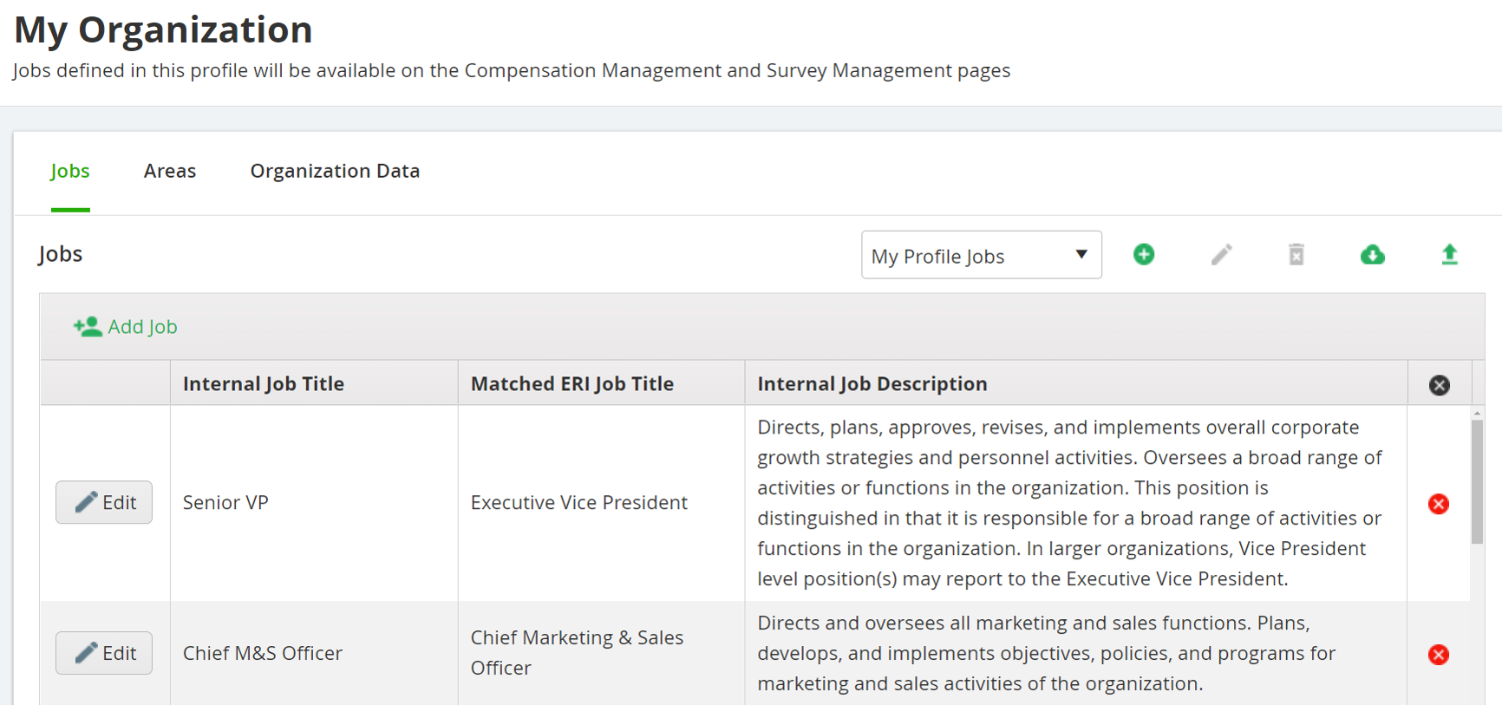Open the My Profile Jobs dropdown
The image size is (1502, 705).
coord(982,255)
